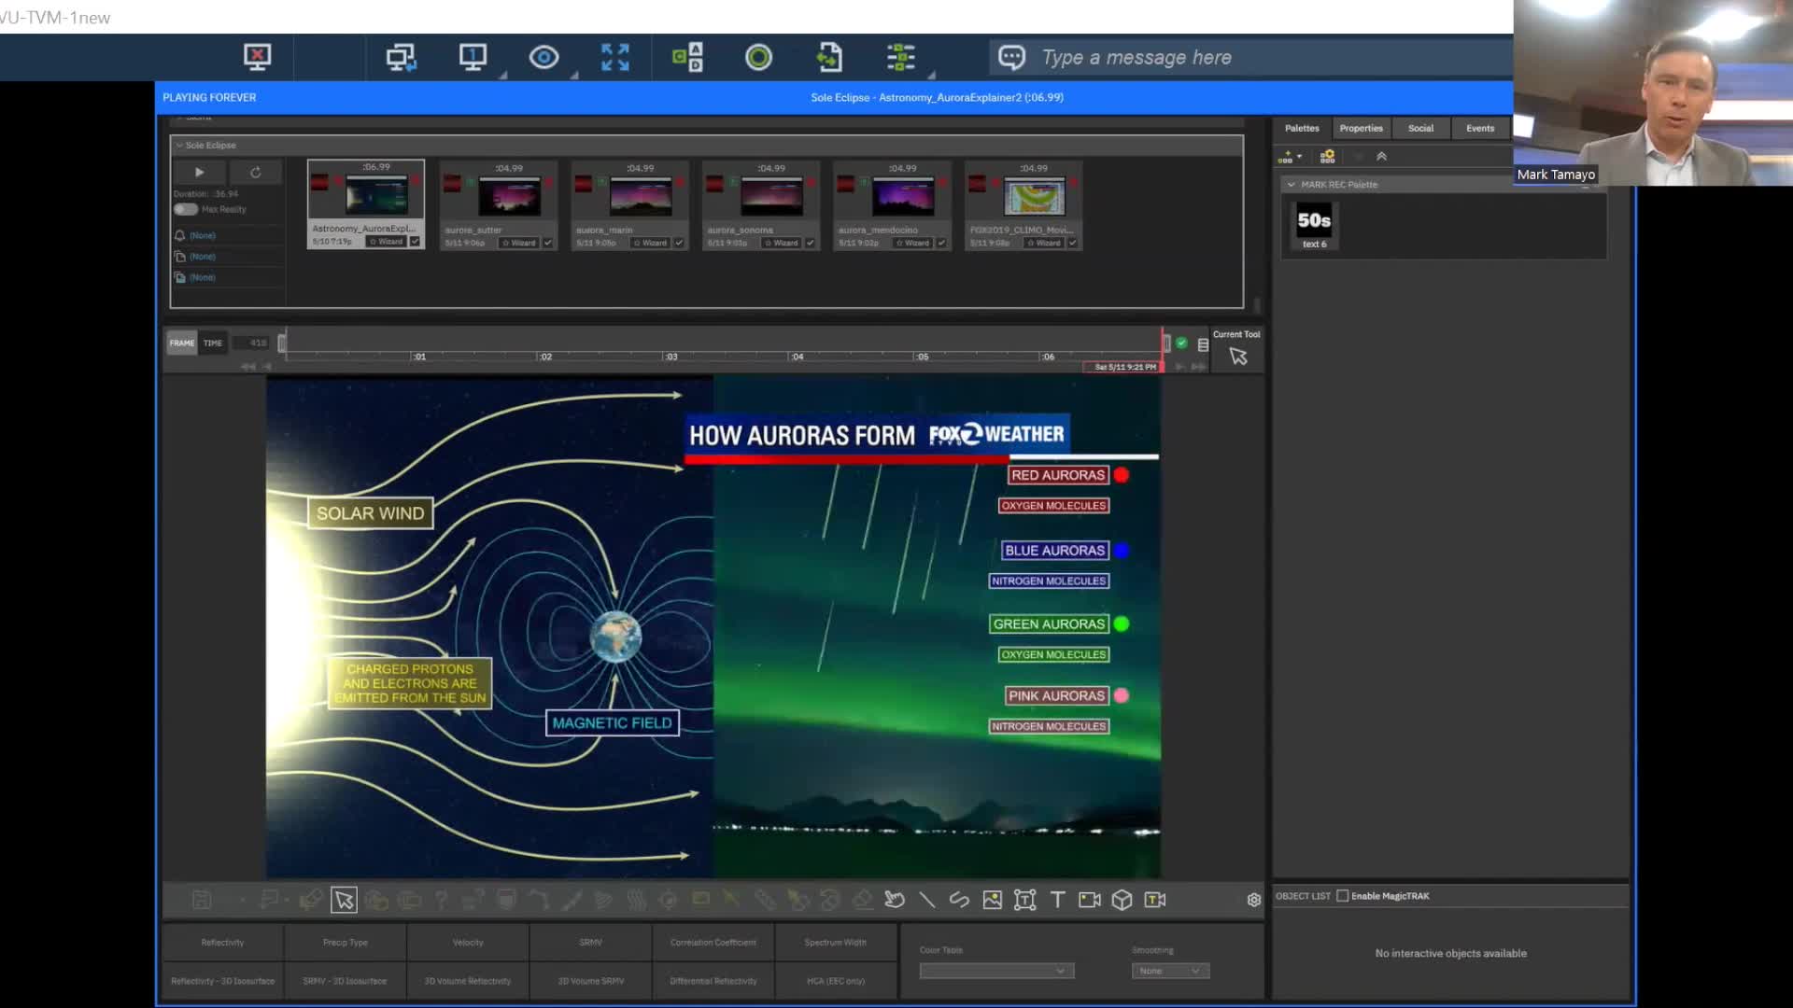Open the Events tab

(1479, 129)
